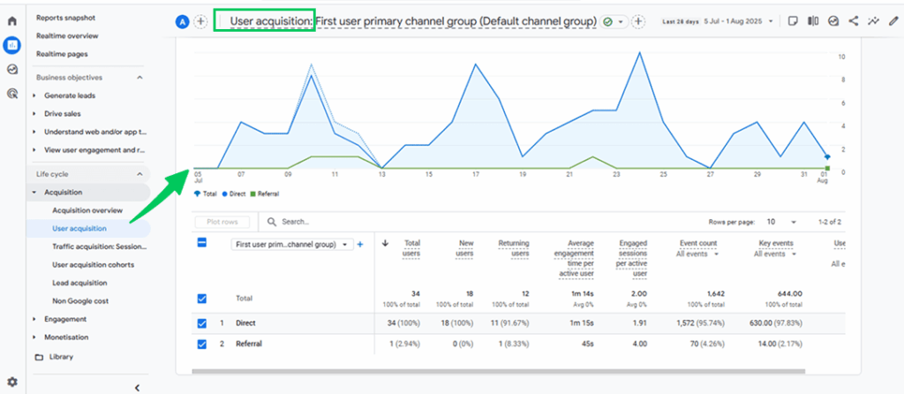Share this report via the share icon
Screen dimensions: 904x394
tap(854, 21)
